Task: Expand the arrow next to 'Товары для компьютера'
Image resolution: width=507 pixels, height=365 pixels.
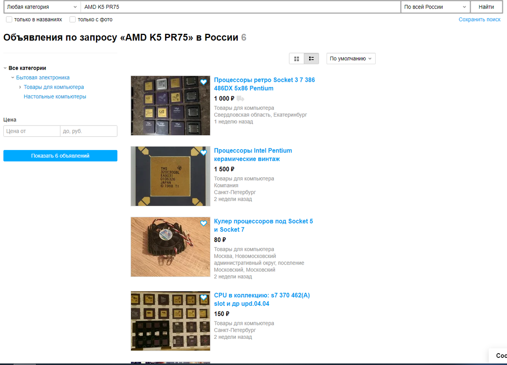Action: (20, 87)
